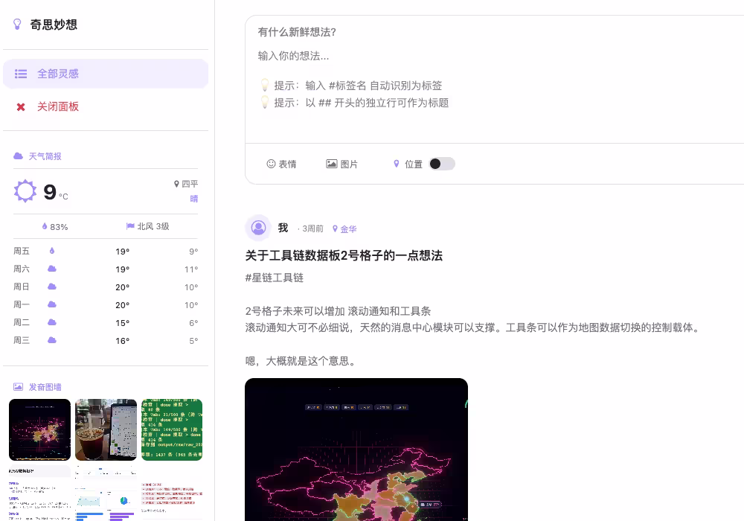Click the #星链工具链 hashtag

click(275, 278)
